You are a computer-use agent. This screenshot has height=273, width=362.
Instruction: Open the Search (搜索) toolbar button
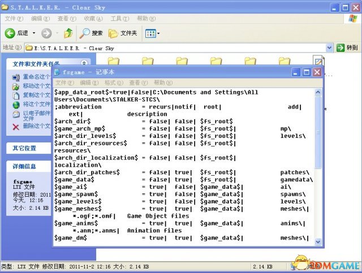[90, 33]
